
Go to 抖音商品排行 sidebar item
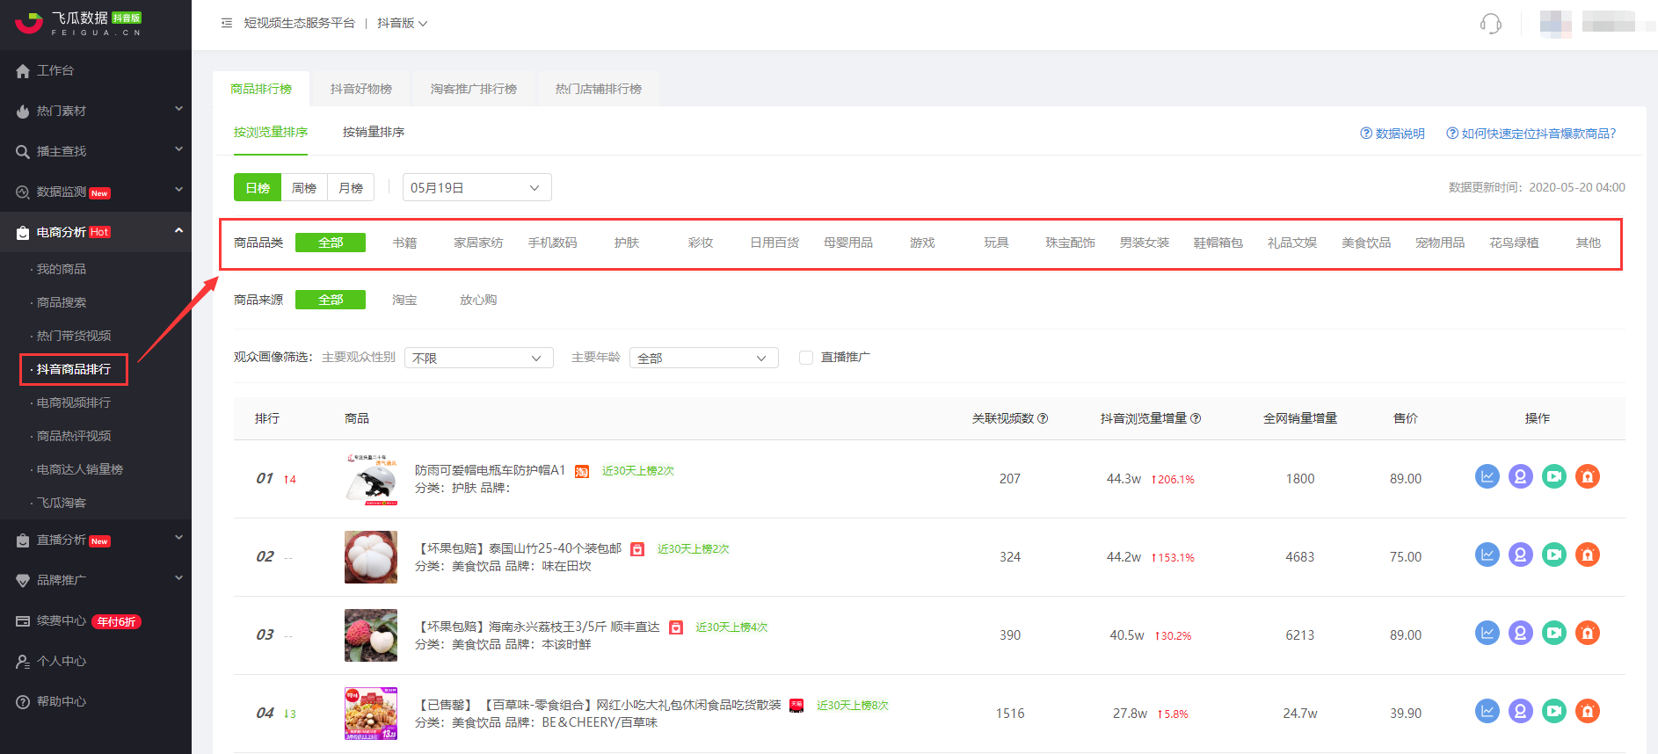(x=74, y=369)
